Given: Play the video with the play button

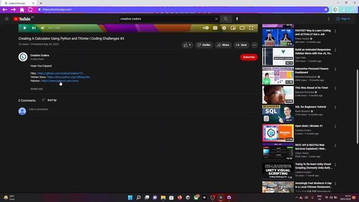Looking at the screenshot, I should (x=25, y=28).
